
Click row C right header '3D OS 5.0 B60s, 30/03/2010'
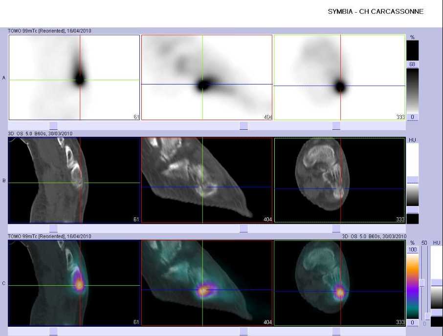[x=374, y=236]
